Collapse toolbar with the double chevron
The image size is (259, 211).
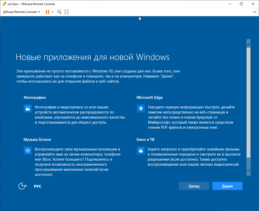pyautogui.click(x=254, y=12)
